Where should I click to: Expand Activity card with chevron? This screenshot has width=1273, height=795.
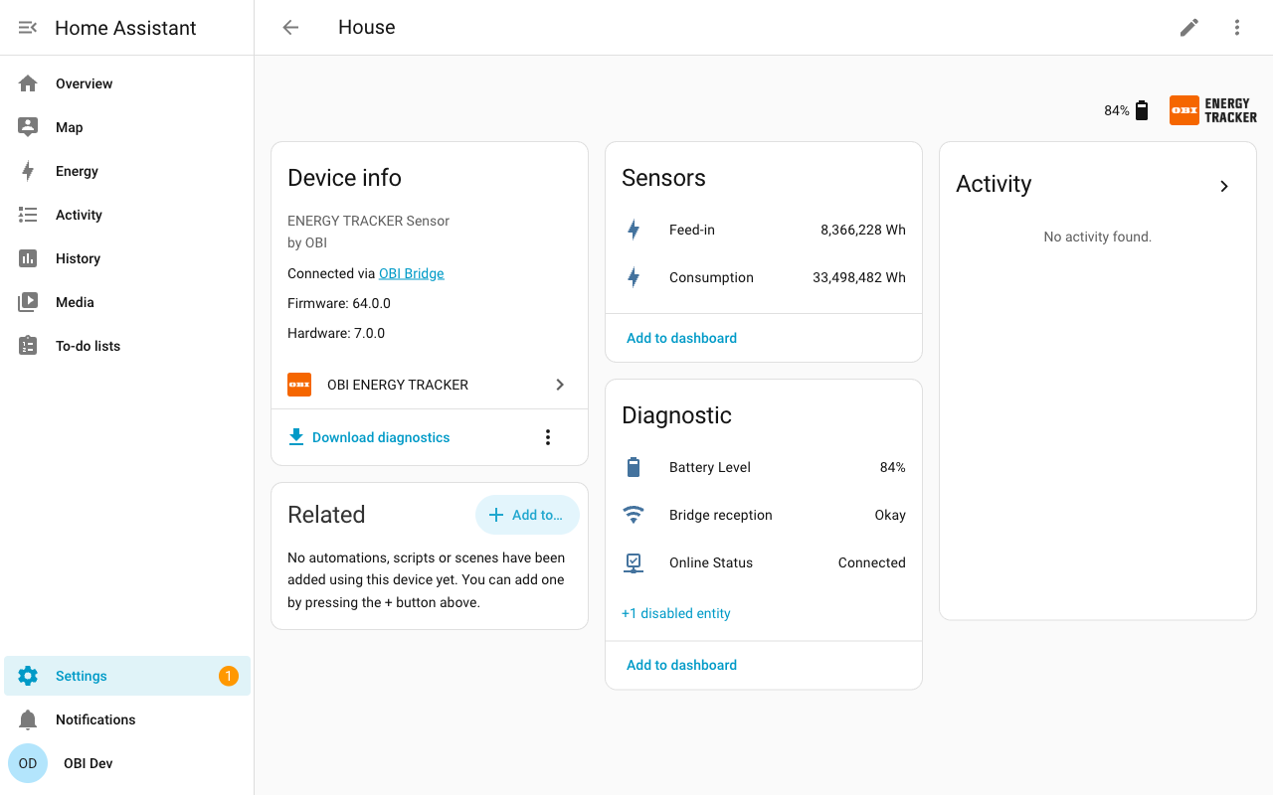click(1224, 186)
